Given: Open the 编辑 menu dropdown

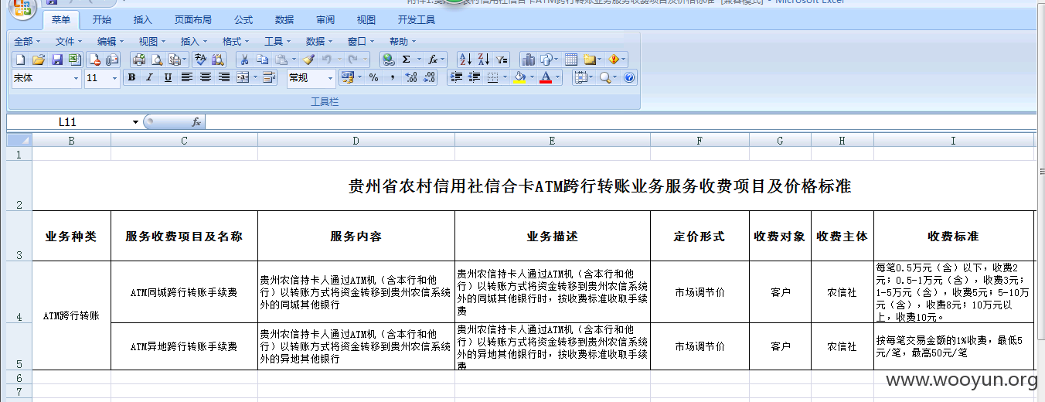Looking at the screenshot, I should (x=111, y=41).
